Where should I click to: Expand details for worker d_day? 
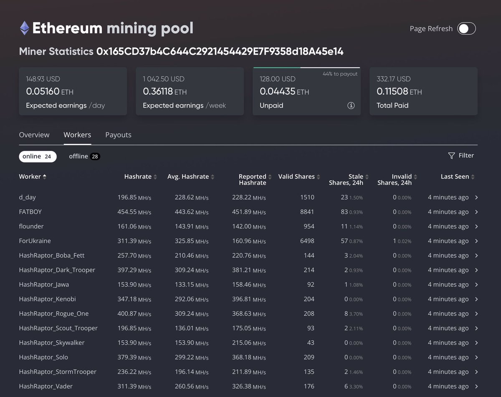pos(476,197)
